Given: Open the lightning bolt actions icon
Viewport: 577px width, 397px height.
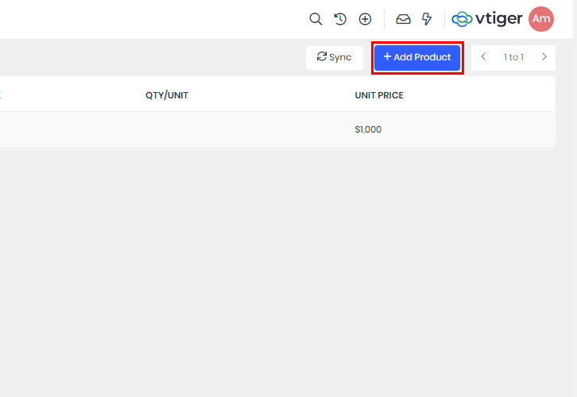Looking at the screenshot, I should coord(427,19).
